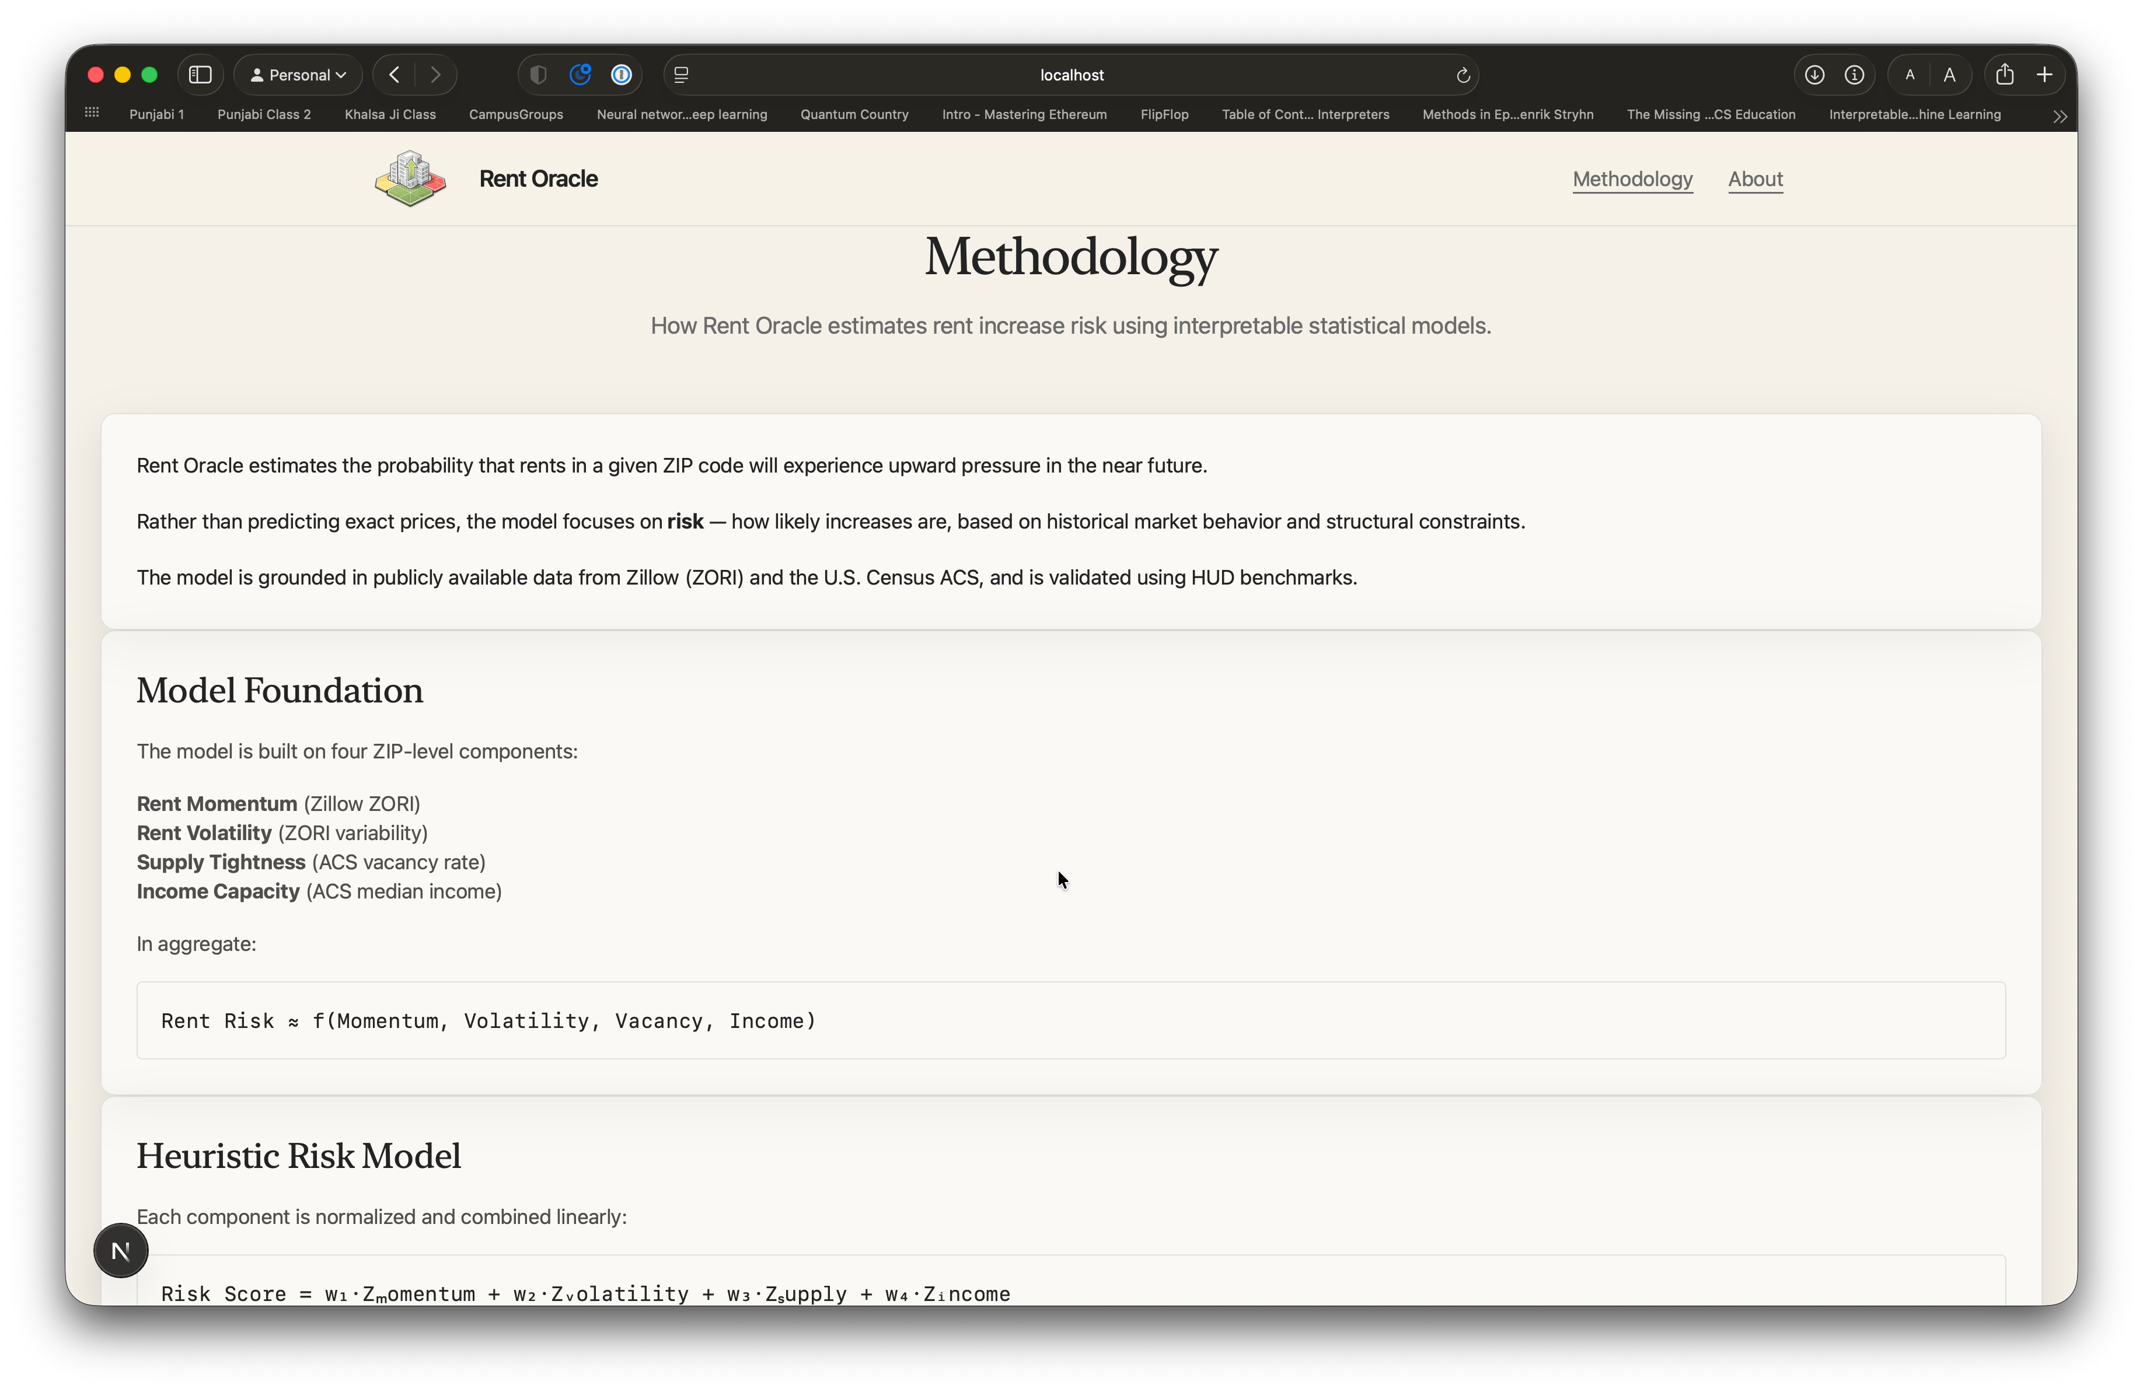2143x1392 pixels.
Task: Open the Share menu
Action: pos(2004,75)
